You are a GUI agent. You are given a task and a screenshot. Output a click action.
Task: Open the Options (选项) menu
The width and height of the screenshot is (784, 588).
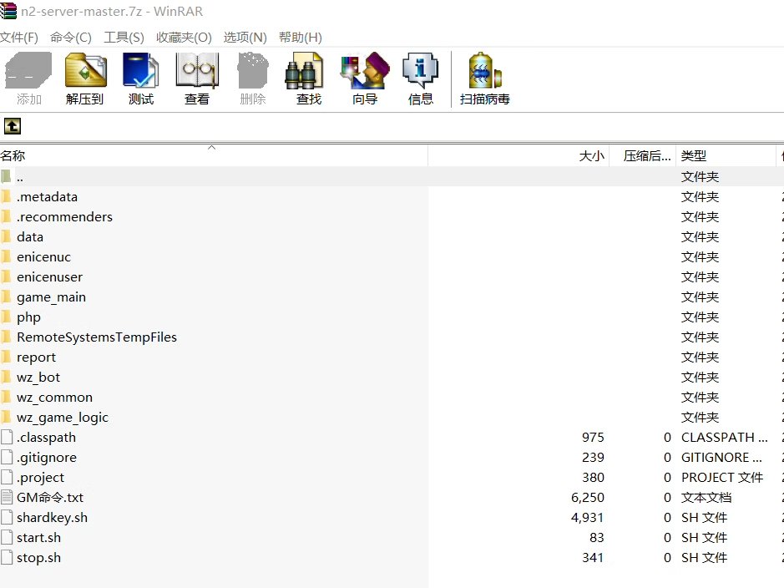245,38
